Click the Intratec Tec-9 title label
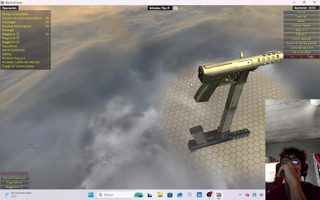 159,8
